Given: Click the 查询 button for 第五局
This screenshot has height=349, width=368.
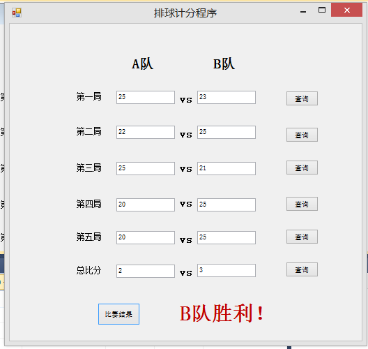Looking at the screenshot, I should [x=302, y=237].
